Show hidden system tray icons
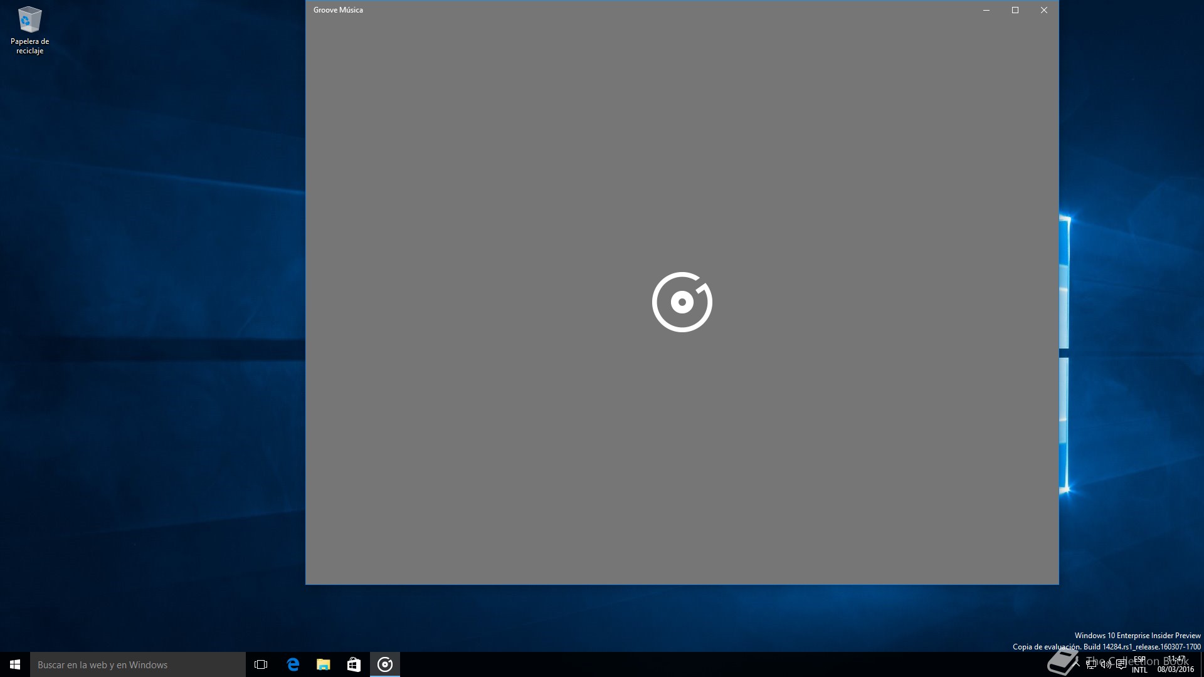The image size is (1204, 677). pyautogui.click(x=1076, y=664)
